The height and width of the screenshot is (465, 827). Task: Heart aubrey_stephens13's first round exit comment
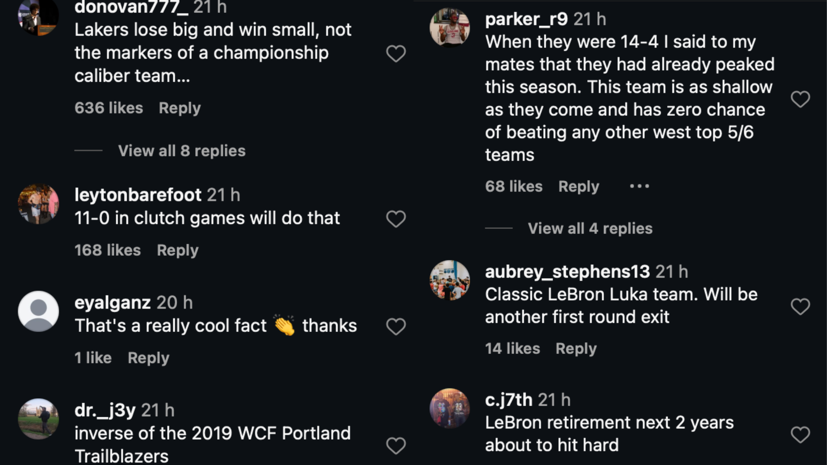pyautogui.click(x=800, y=307)
